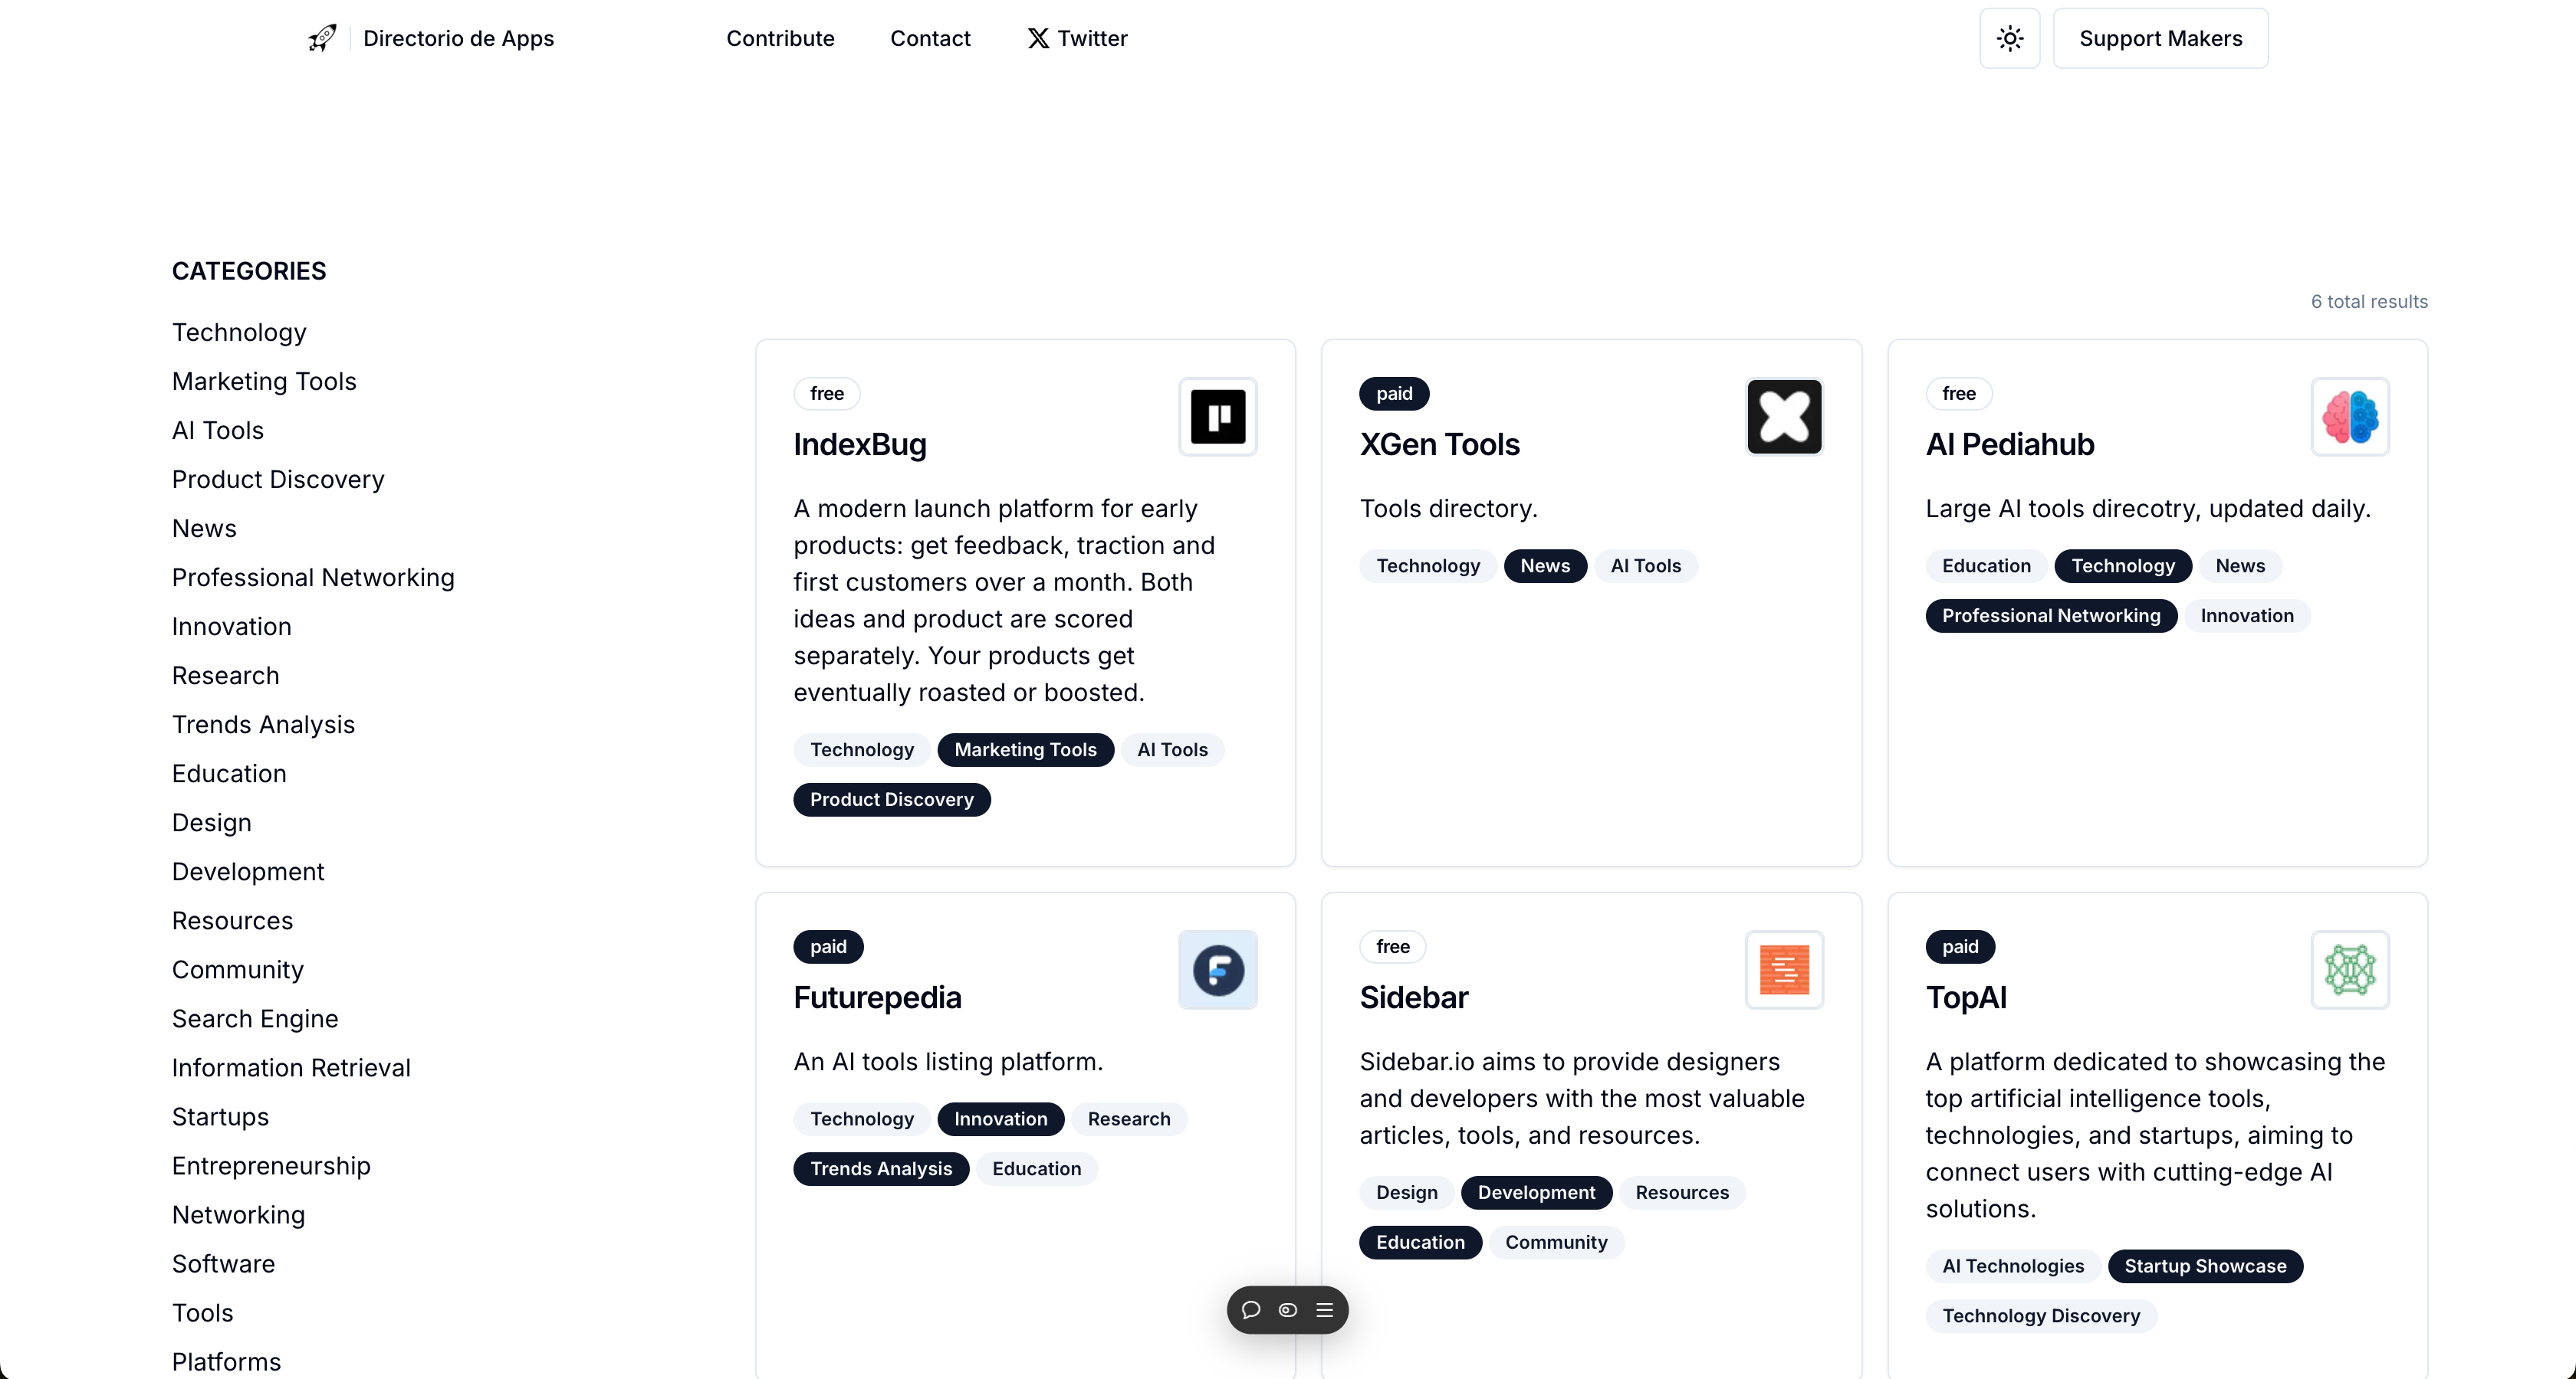Open the chat bubble in floating toolbar
The height and width of the screenshot is (1379, 2576).
click(x=1250, y=1310)
